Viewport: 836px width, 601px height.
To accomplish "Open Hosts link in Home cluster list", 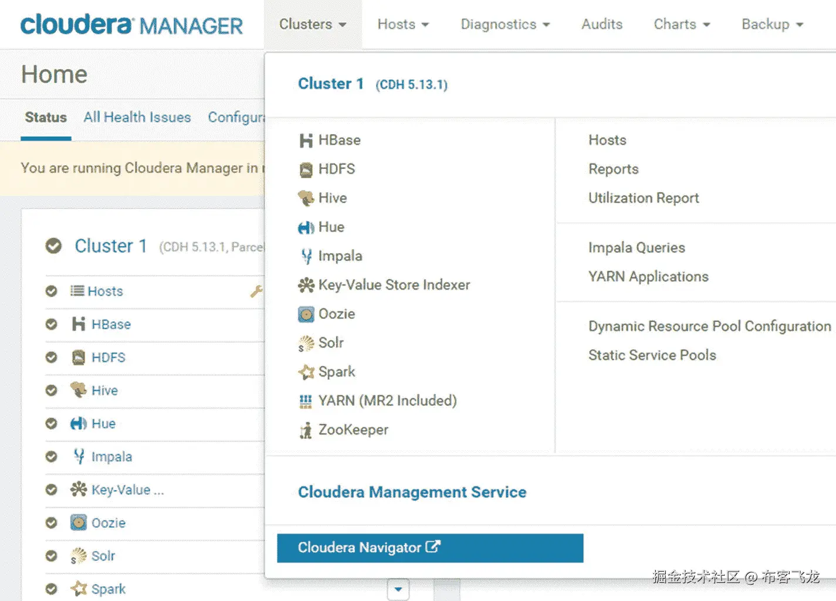I will pos(105,291).
